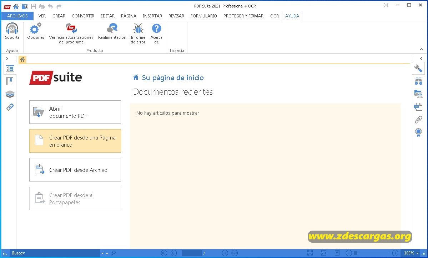Open the signature ribbon badge panel on the right
Image resolution: width=428 pixels, height=258 pixels.
click(418, 132)
